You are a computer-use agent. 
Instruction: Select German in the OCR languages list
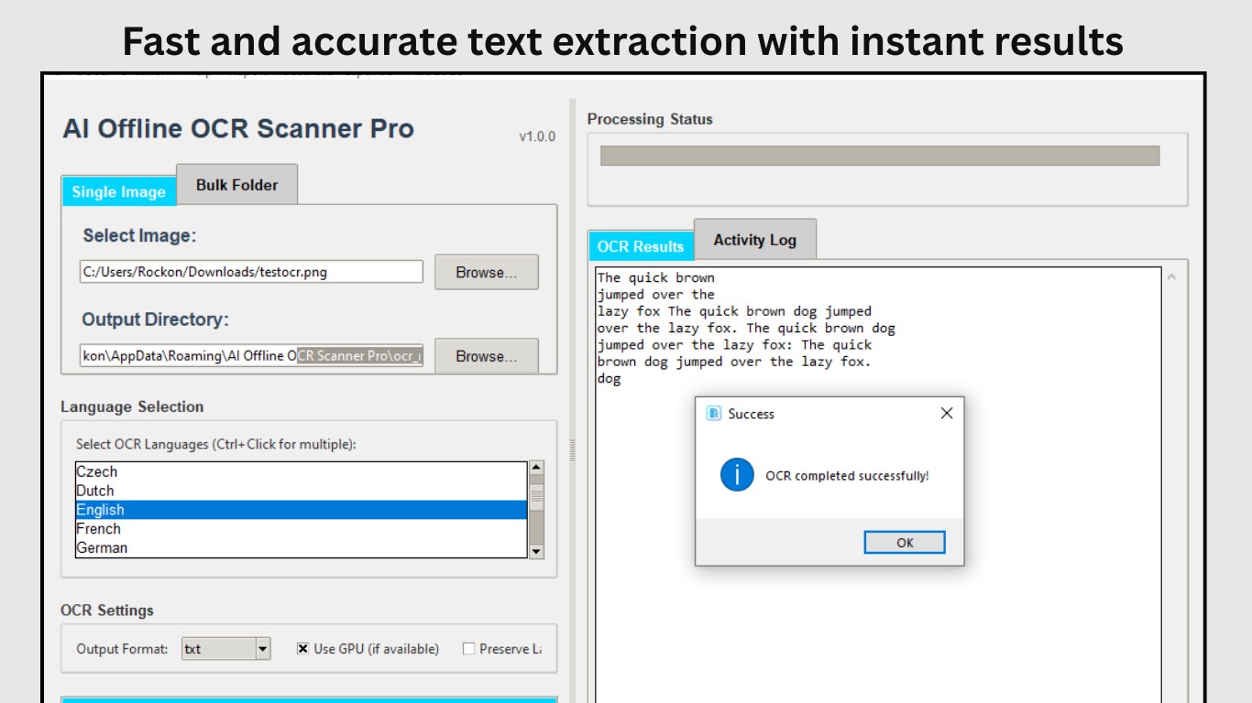tap(302, 548)
